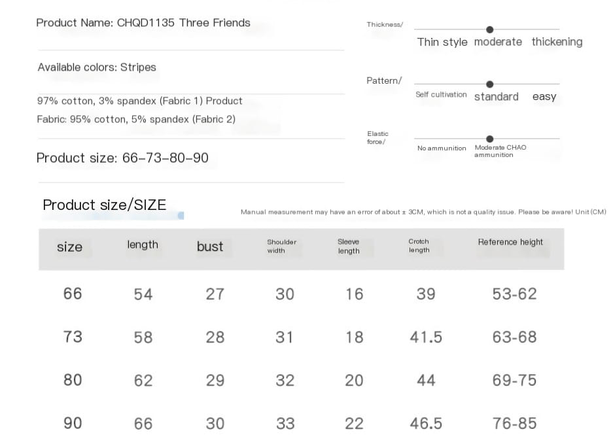
Task: Click the Product Name CHQD1135 text
Action: coord(143,23)
